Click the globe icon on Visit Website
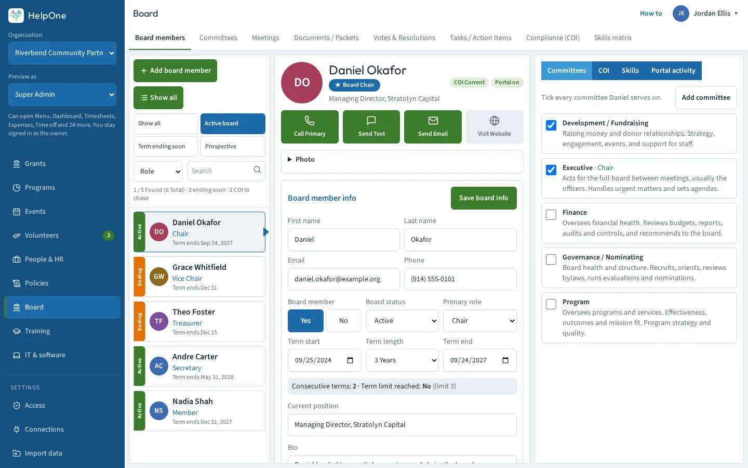The width and height of the screenshot is (748, 468). tap(495, 121)
